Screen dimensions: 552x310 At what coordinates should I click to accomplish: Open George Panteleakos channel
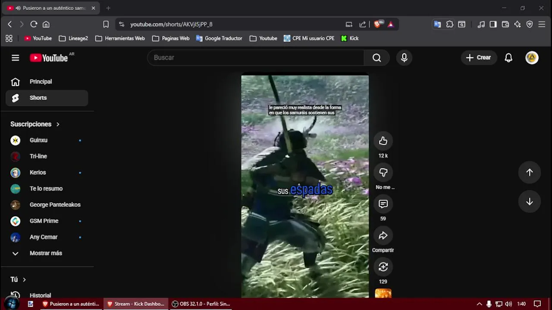47,205
